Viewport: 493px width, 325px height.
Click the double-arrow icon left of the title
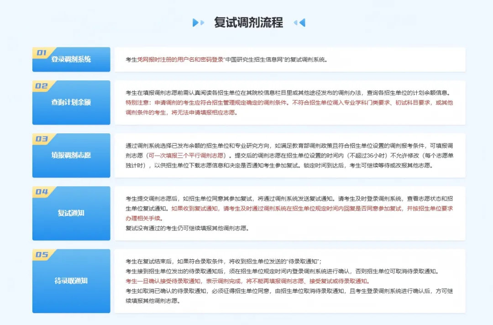coord(198,22)
